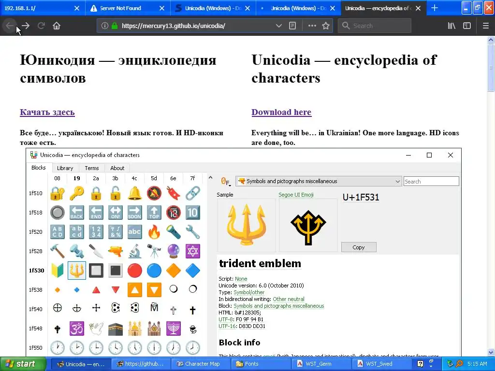Collapse table with the up chevron
Screen dimensions: 495x371
211,178
